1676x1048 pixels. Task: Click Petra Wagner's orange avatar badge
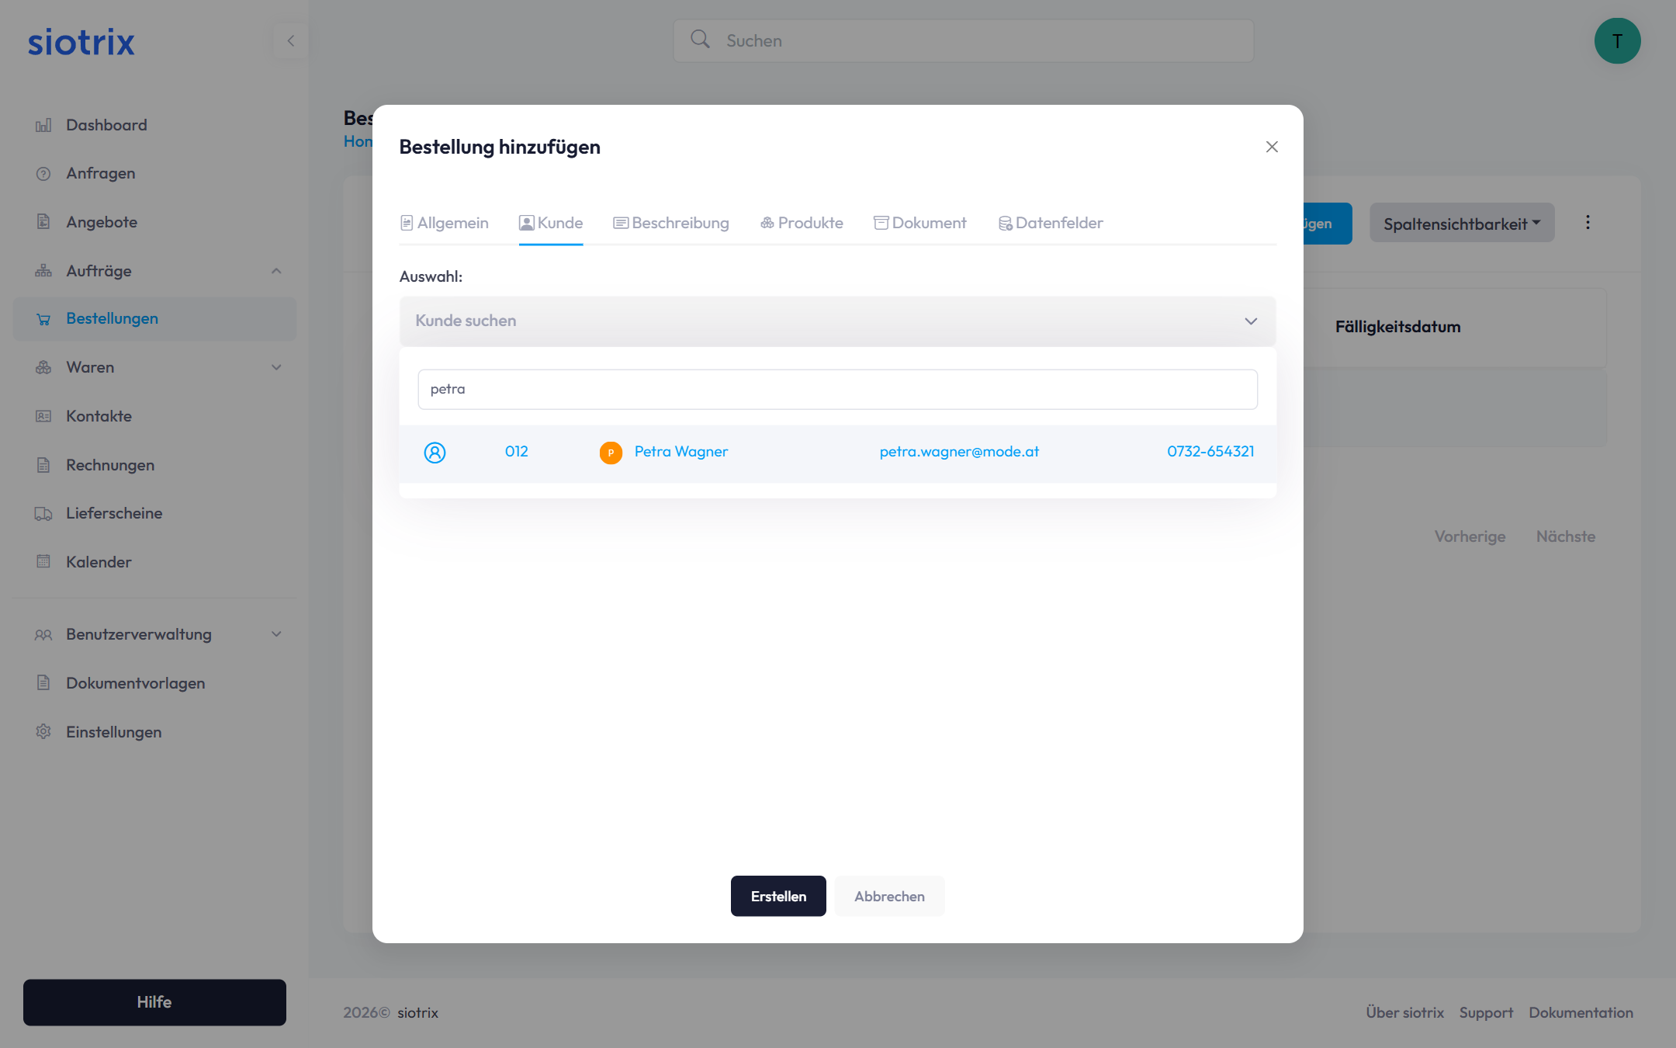click(x=611, y=453)
